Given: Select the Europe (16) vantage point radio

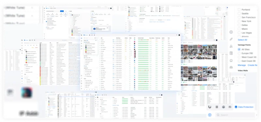Looking at the screenshot, I should pyautogui.click(x=239, y=53).
